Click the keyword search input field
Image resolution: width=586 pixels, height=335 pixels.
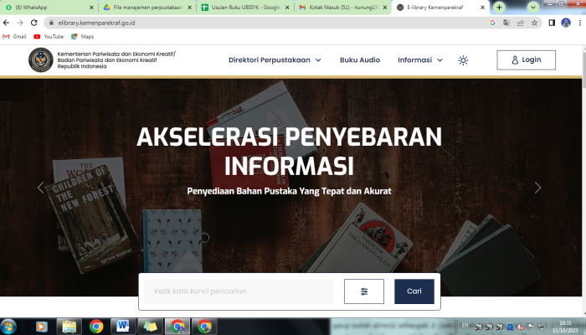(x=241, y=291)
